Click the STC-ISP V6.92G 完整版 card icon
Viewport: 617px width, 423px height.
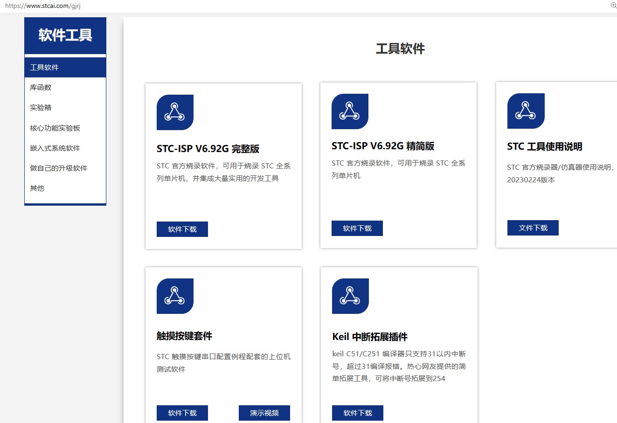coord(175,112)
